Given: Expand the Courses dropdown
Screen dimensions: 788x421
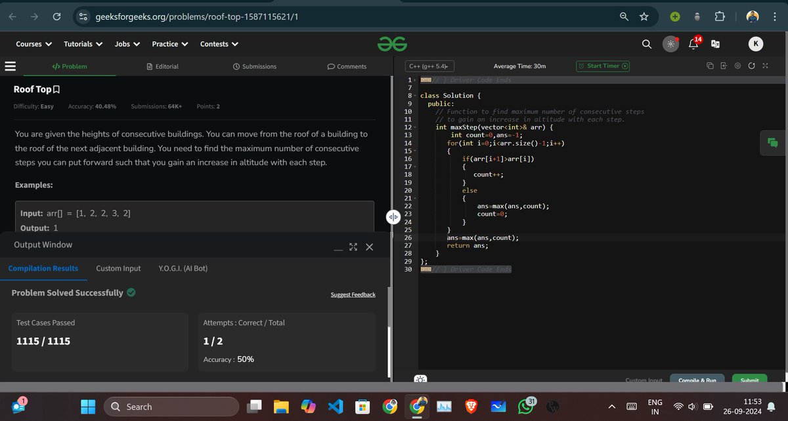Looking at the screenshot, I should [33, 44].
